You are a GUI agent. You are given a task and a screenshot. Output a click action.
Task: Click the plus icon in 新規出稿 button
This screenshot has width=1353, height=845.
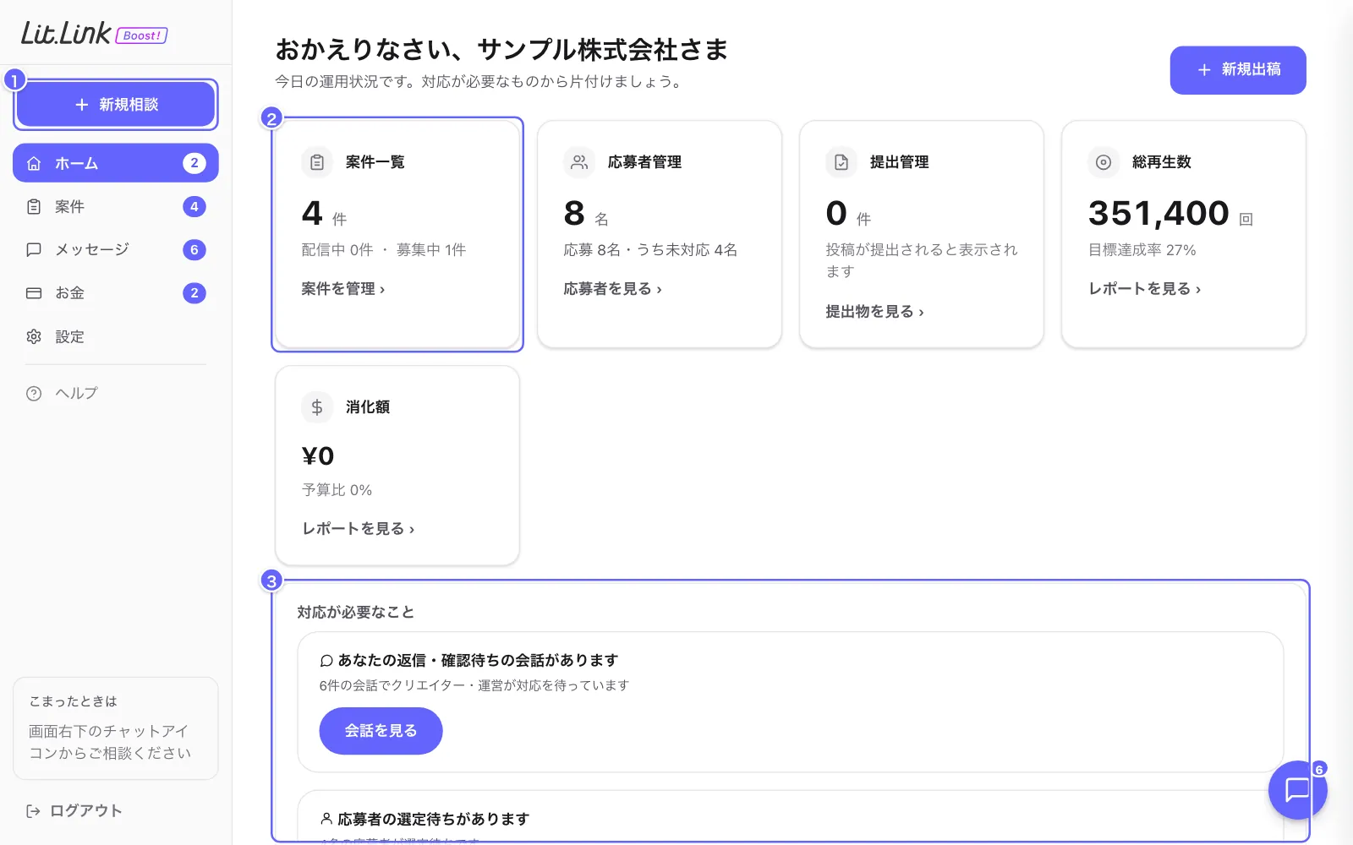tap(1205, 70)
